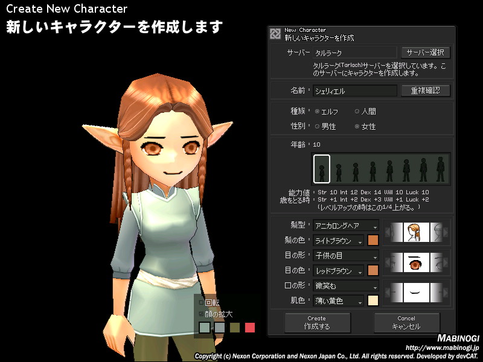Open the 肌色 skin color dropdown
This screenshot has width=483, height=362.
tap(338, 300)
